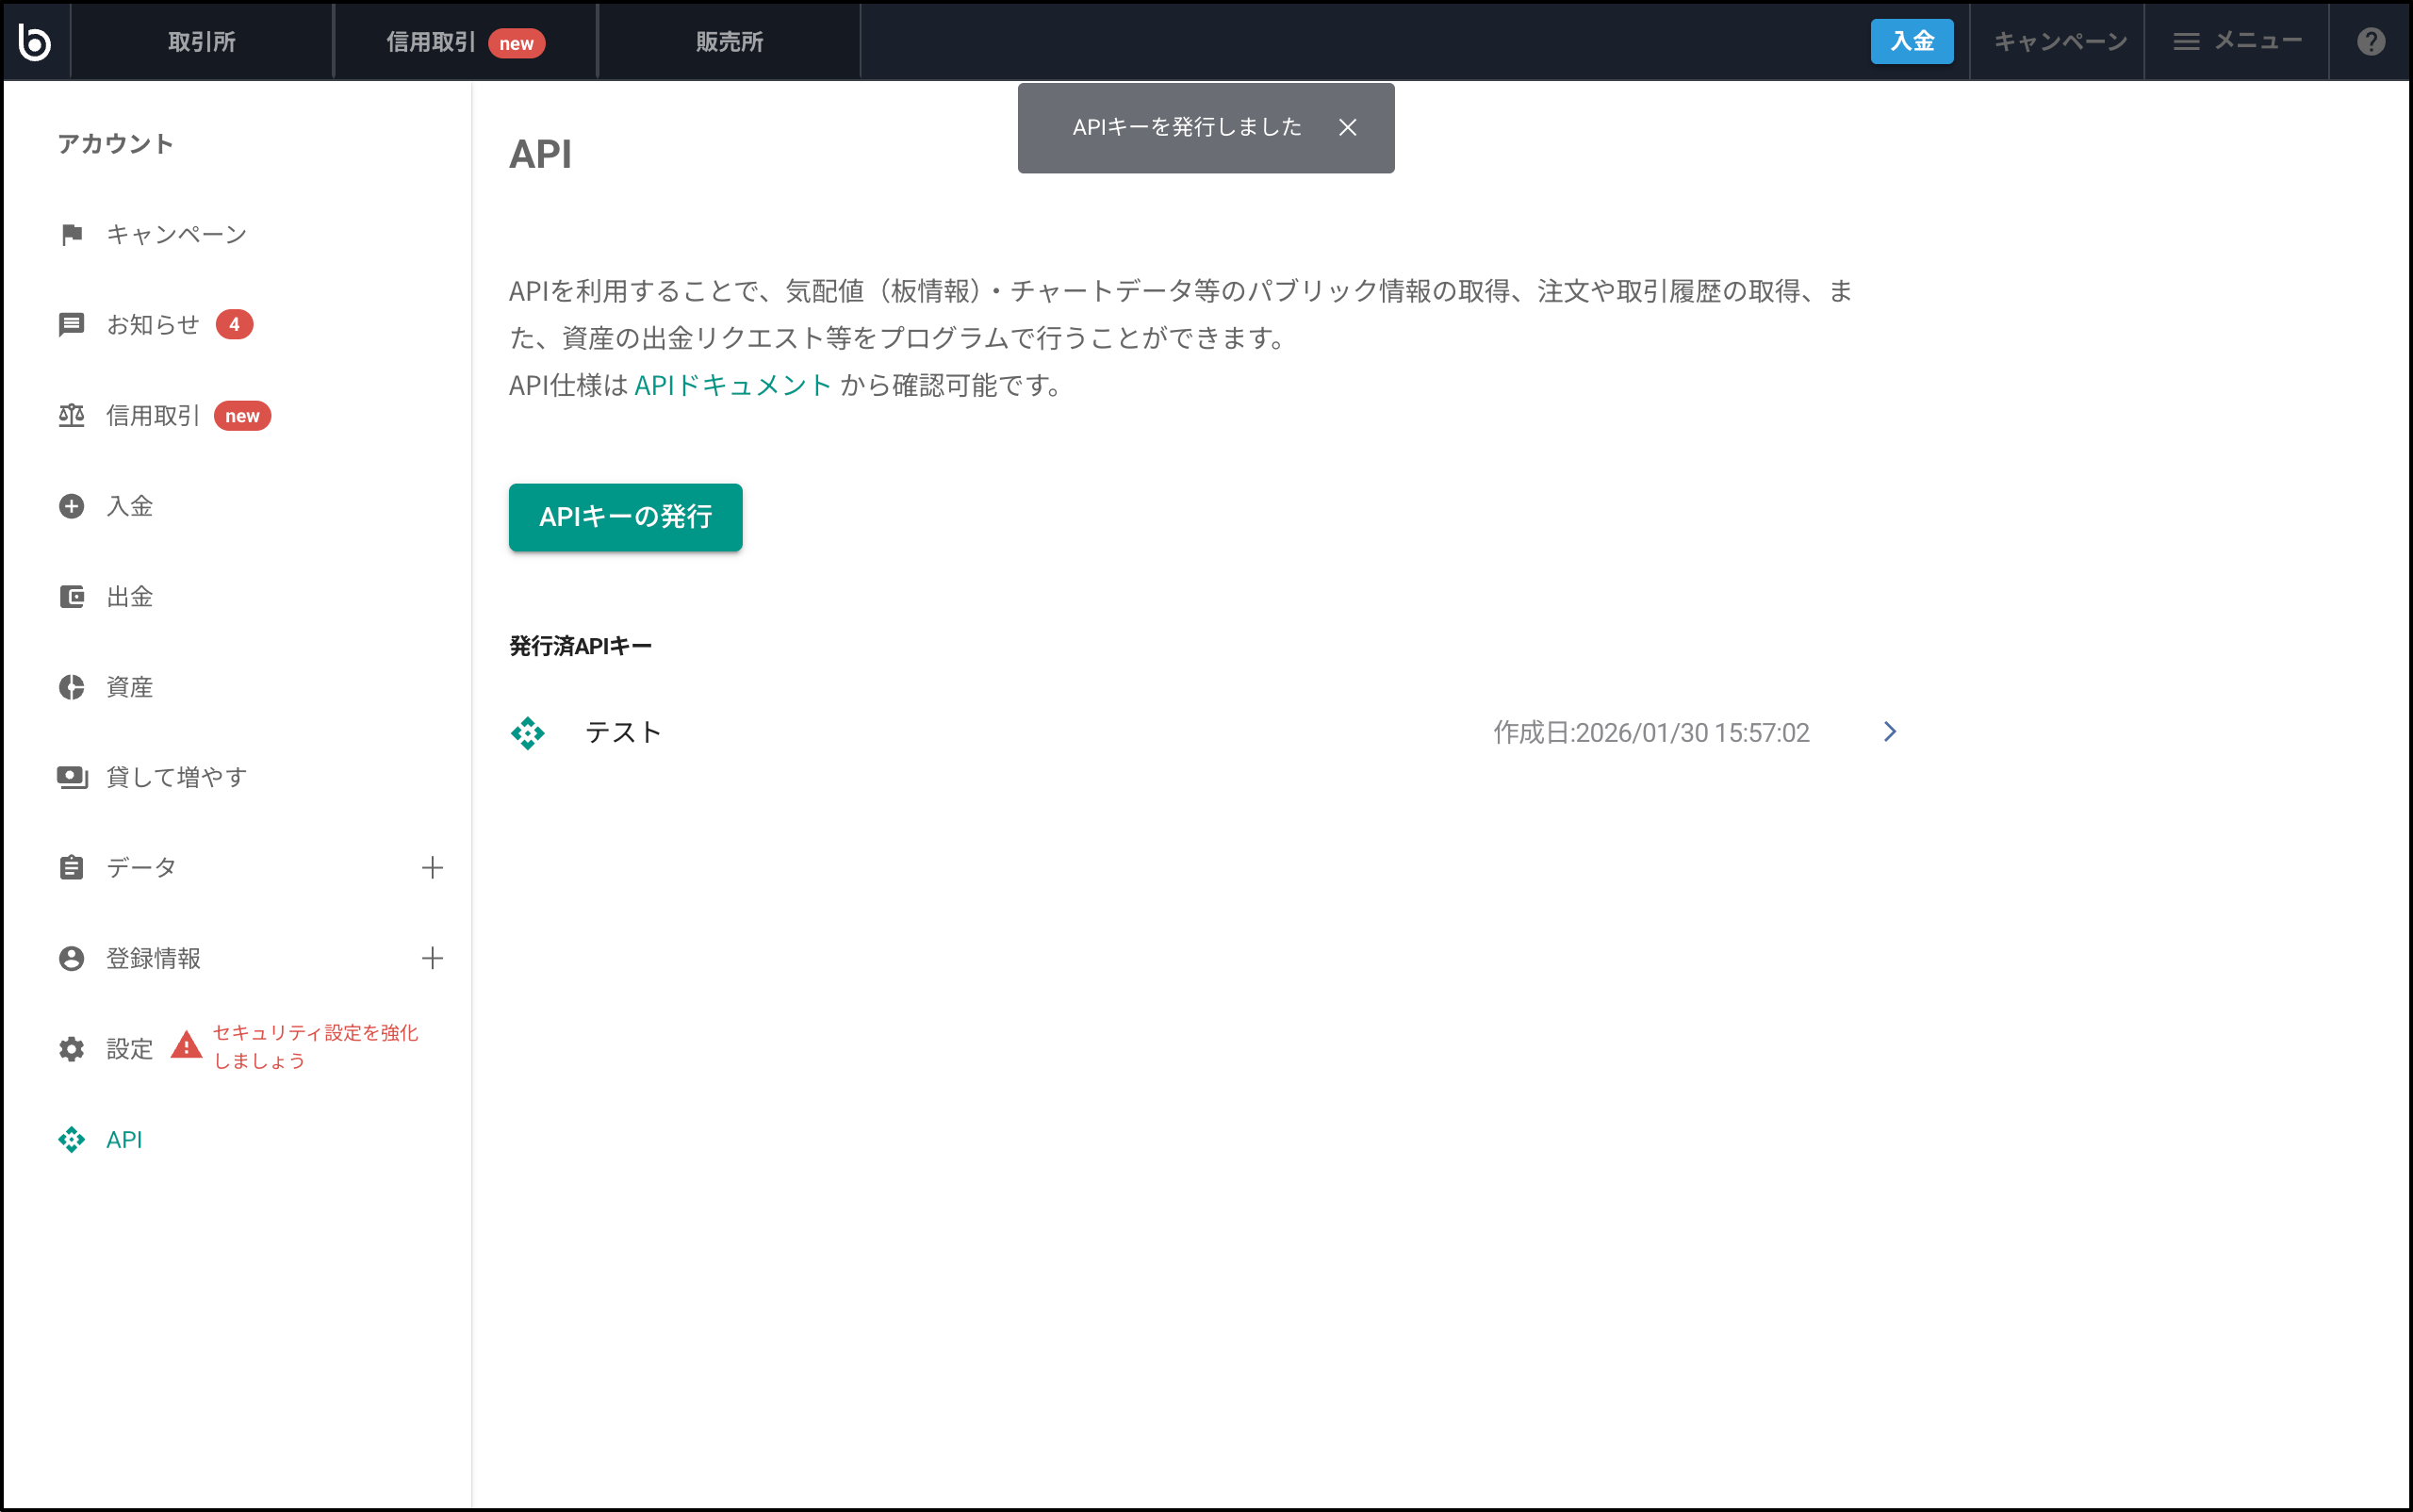
Task: Click the bitbank logo in top bar
Action: pyautogui.click(x=35, y=40)
